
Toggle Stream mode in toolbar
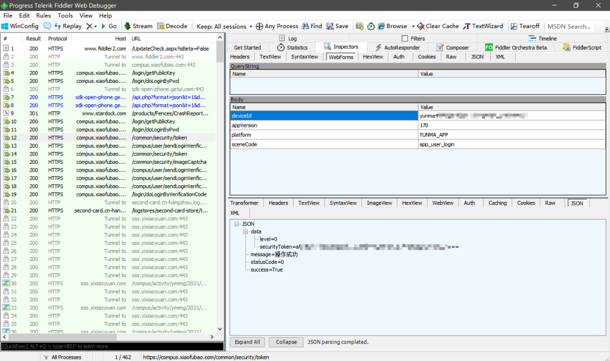(x=138, y=26)
